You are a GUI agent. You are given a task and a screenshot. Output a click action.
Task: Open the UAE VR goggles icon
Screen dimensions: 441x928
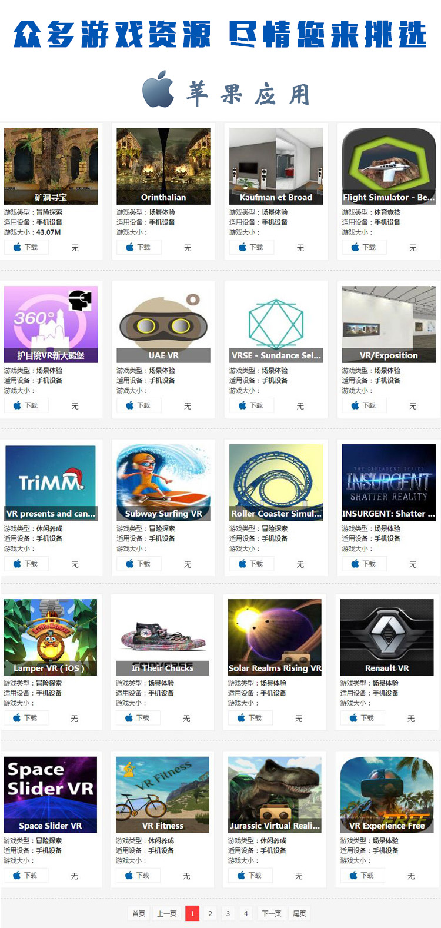pyautogui.click(x=163, y=324)
